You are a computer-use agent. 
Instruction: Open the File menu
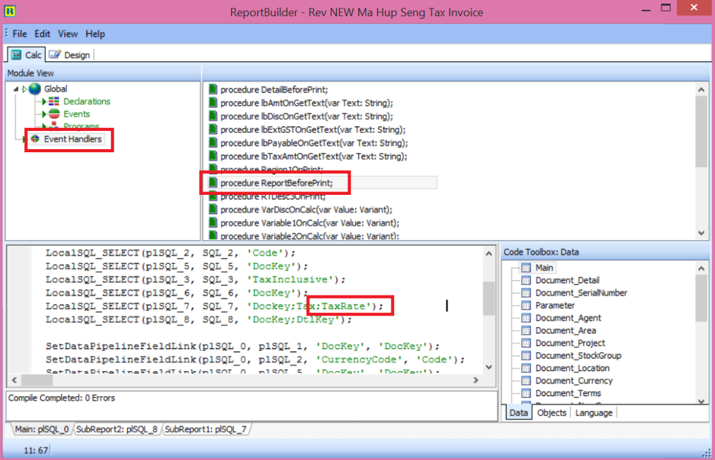coord(19,34)
